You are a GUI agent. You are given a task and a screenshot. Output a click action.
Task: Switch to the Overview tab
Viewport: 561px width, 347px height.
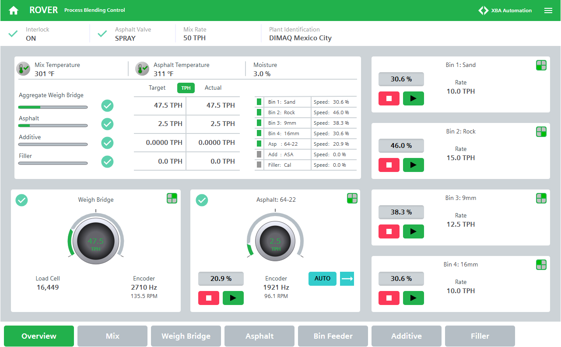click(39, 336)
